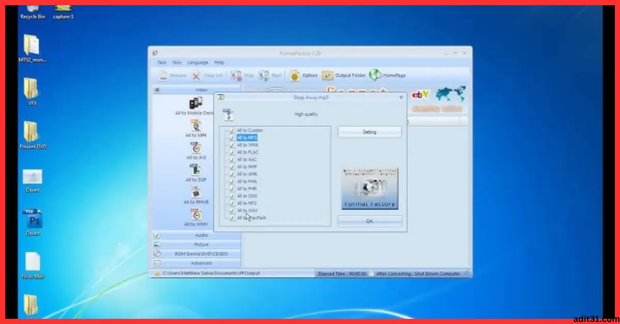The image size is (620, 324).
Task: Expand the ROM Device\DVD\CD\ISO panel
Action: coord(197,253)
